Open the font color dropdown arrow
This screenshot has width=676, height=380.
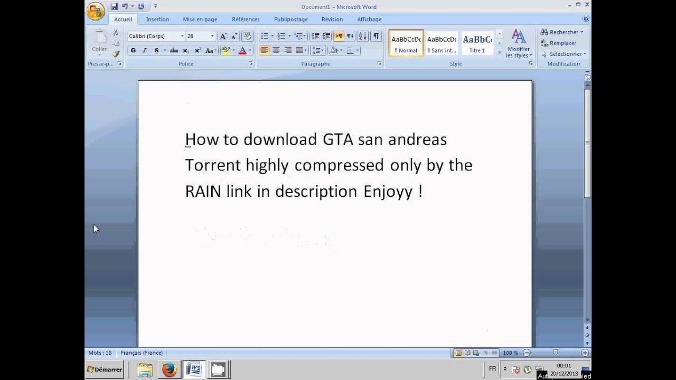250,51
